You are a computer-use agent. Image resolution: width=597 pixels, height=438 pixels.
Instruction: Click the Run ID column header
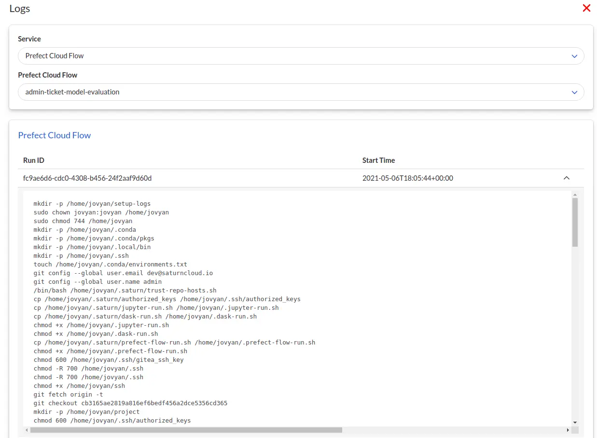pos(34,160)
